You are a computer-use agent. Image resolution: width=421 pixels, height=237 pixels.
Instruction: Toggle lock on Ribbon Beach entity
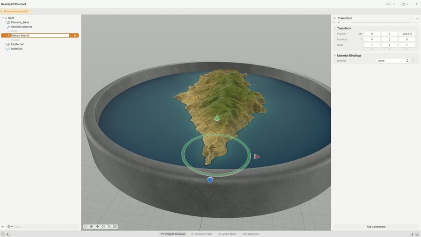(x=75, y=36)
